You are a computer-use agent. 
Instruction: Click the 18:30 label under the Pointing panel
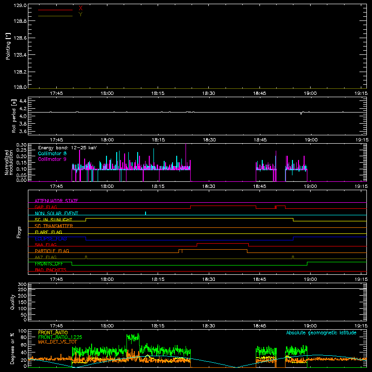pyautogui.click(x=208, y=93)
